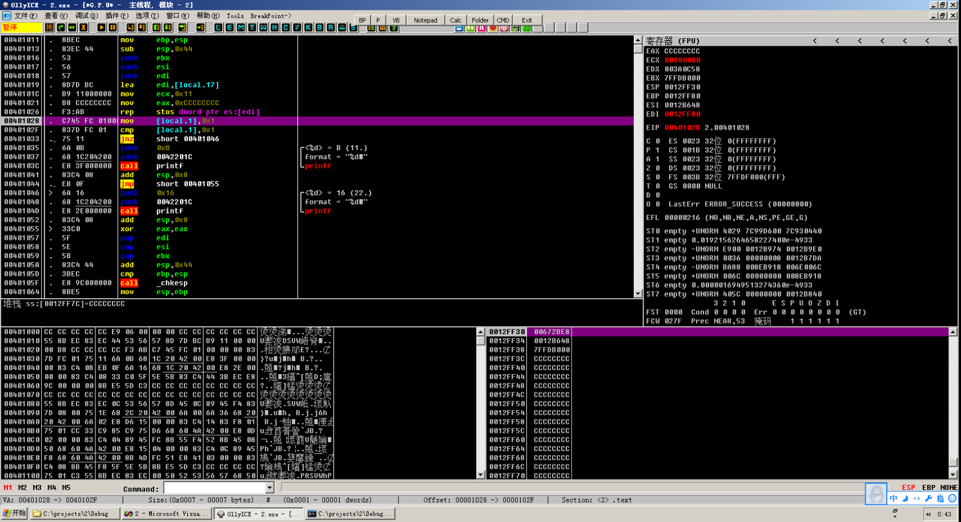Open Handles window with H icon
The height and width of the screenshot is (522, 961).
point(275,27)
